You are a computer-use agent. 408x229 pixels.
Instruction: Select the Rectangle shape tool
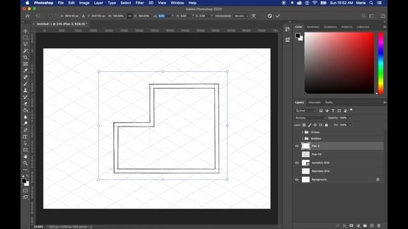(x=25, y=150)
